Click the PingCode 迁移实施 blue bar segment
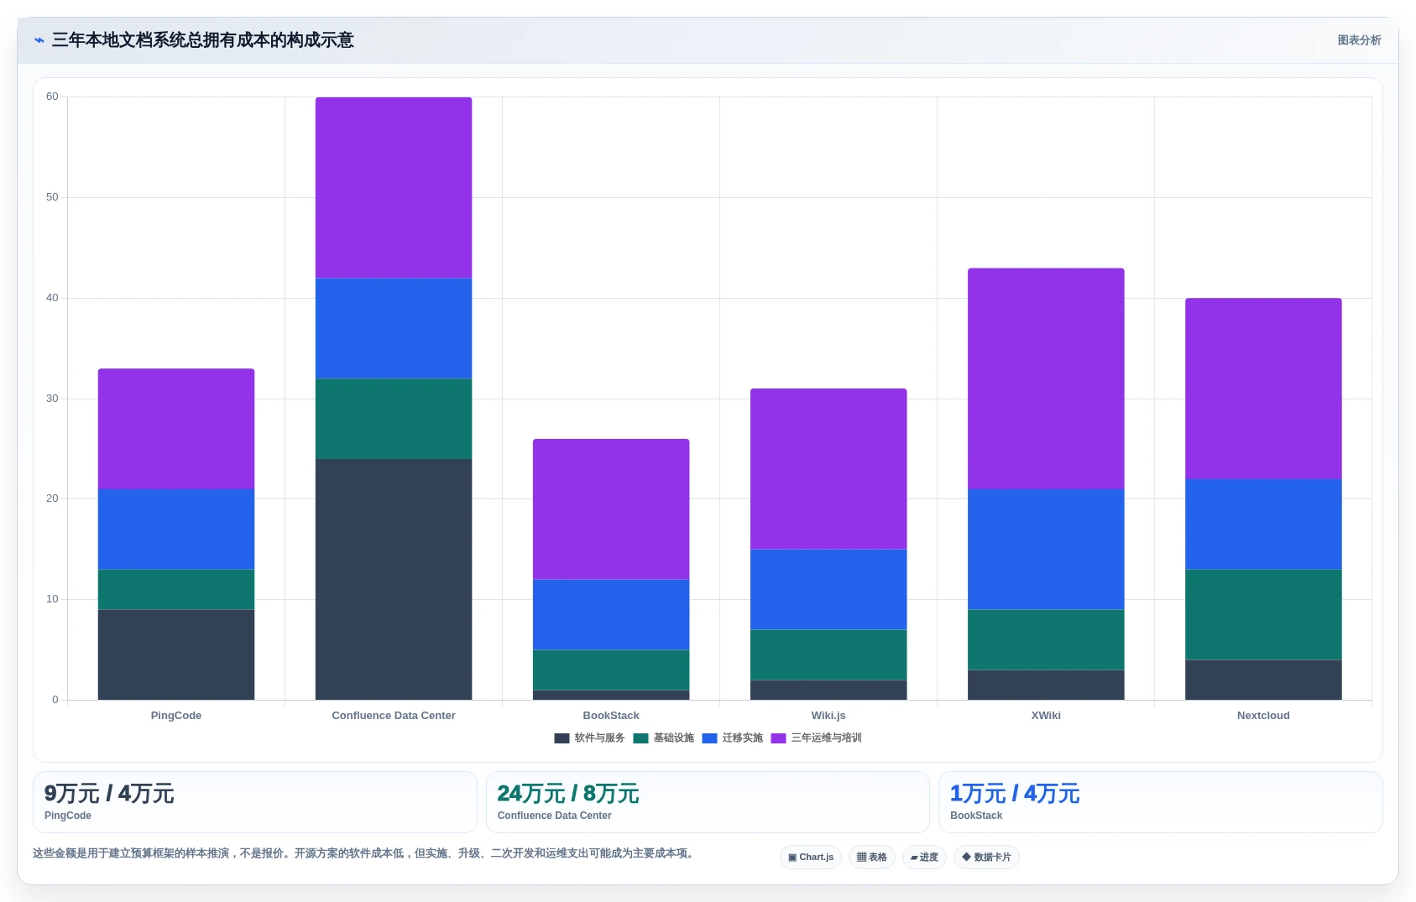The height and width of the screenshot is (902, 1416). point(176,529)
